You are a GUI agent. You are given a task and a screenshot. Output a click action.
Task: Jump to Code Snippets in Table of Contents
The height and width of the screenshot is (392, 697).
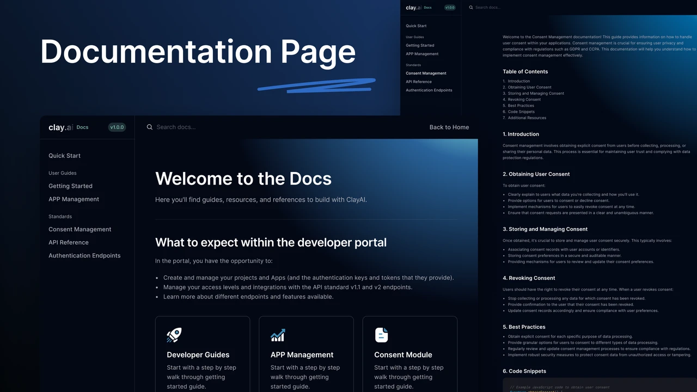[x=522, y=112]
